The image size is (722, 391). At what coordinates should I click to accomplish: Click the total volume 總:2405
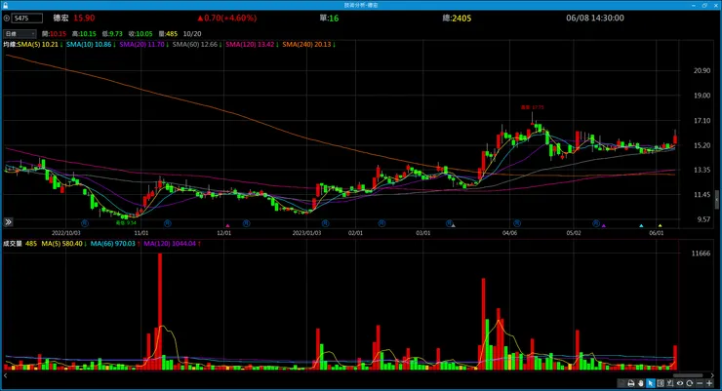tap(457, 19)
